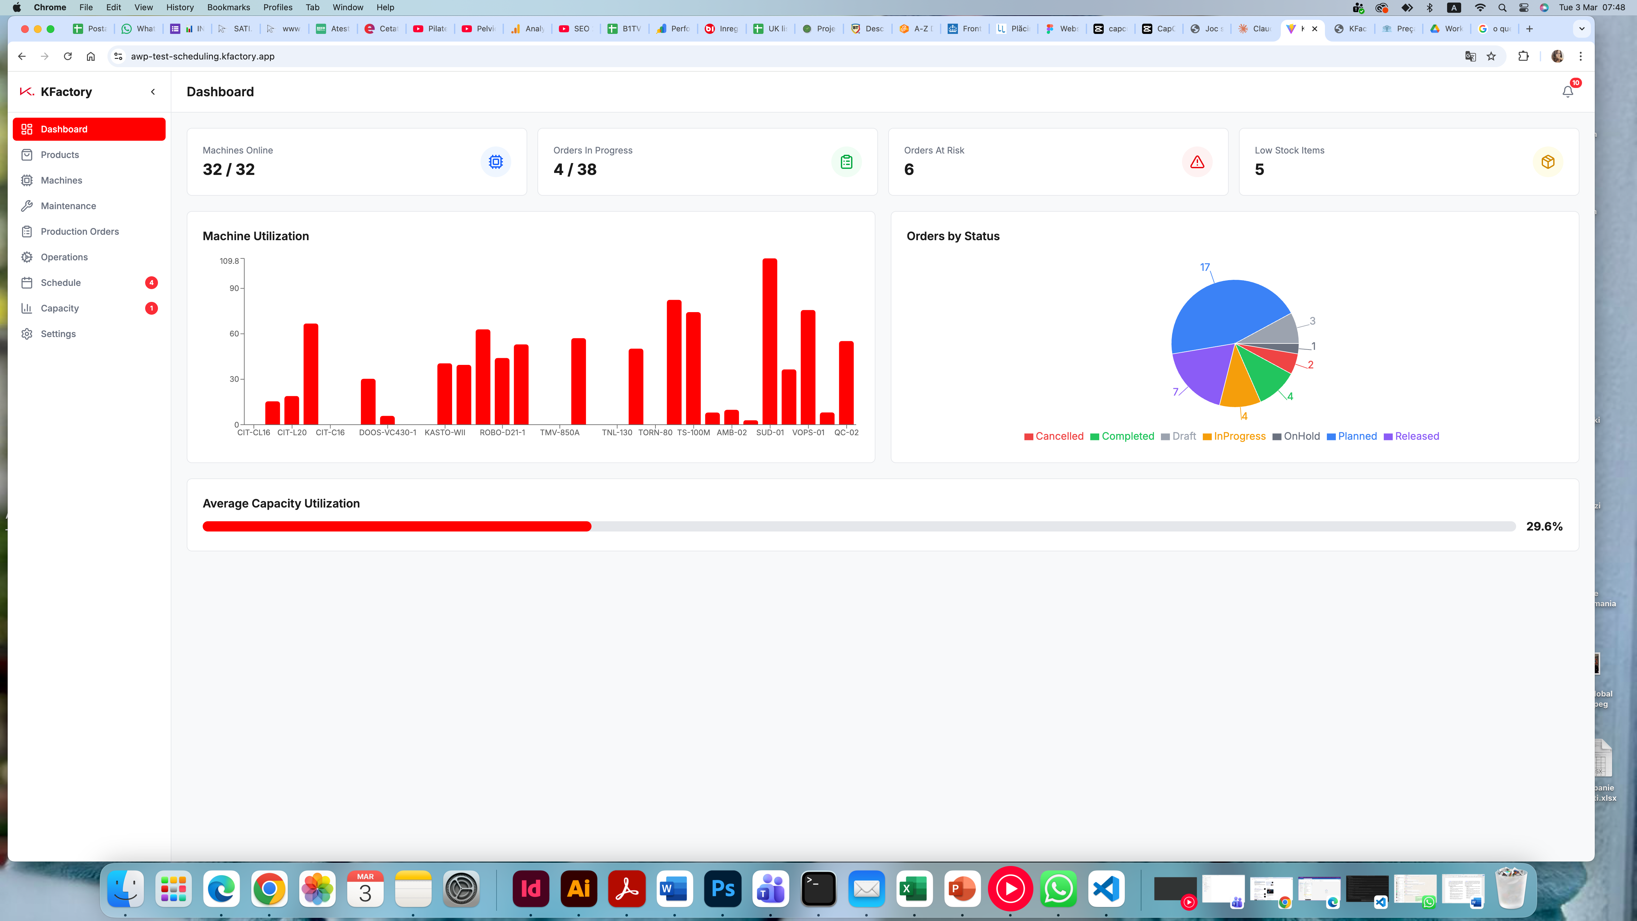Toggle the InProgress legend entry
The image size is (1637, 921).
(1234, 436)
